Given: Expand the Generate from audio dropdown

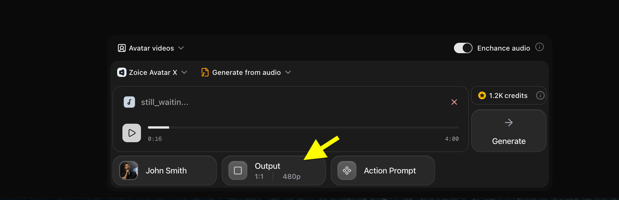Looking at the screenshot, I should (x=246, y=72).
